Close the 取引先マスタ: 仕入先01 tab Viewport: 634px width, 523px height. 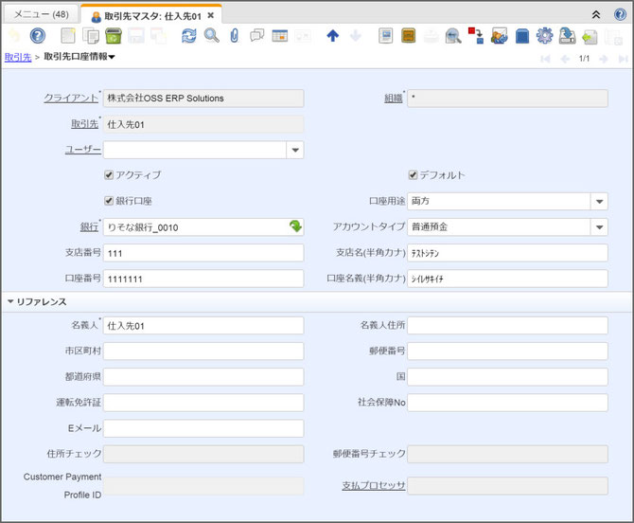click(211, 15)
